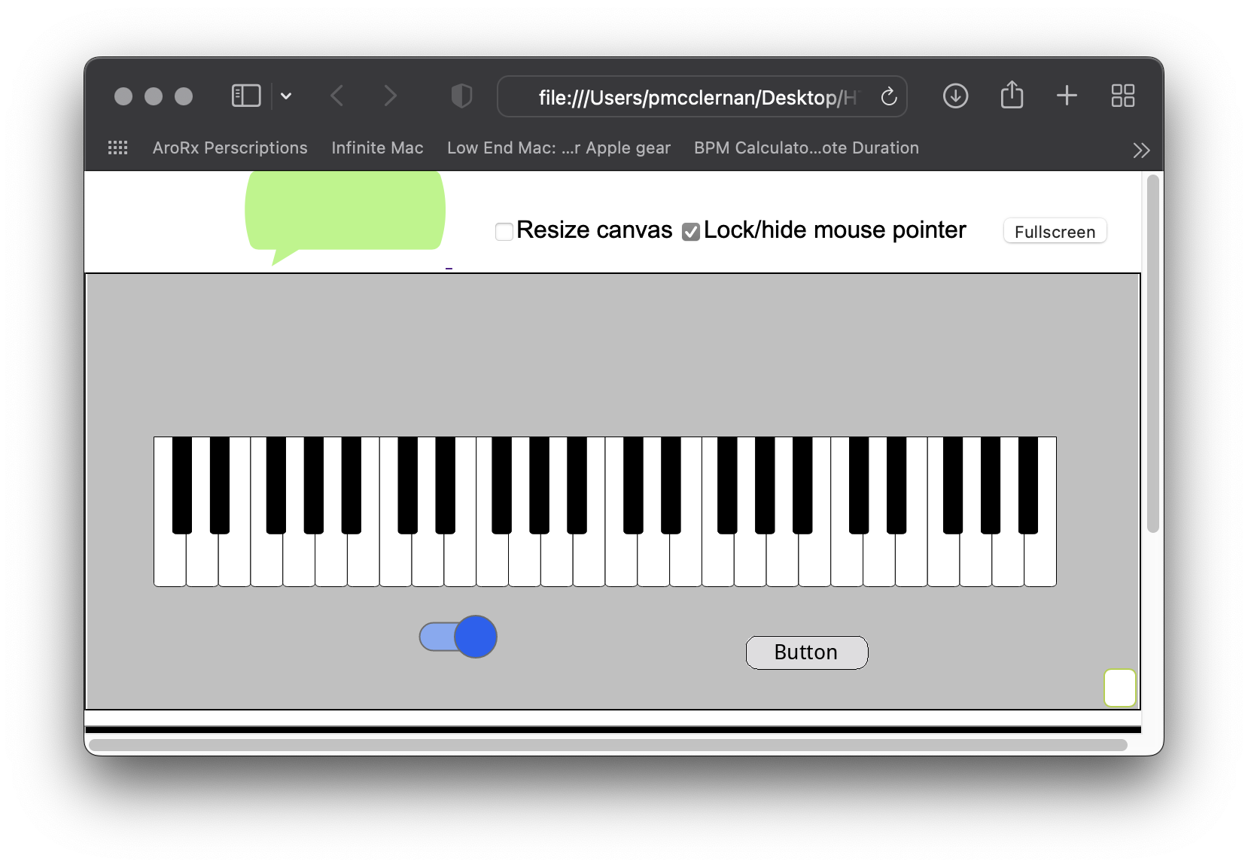The image size is (1248, 867).
Task: Click the small white square in canvas corner
Action: (x=1119, y=688)
